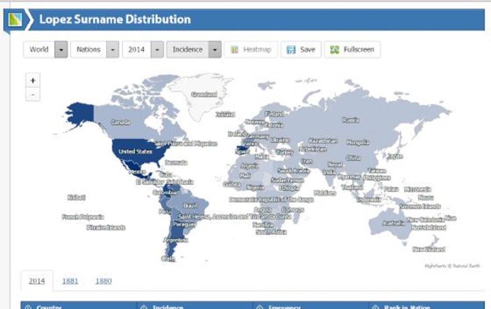Open the 2014 year dropdown
491x309 pixels.
(x=143, y=50)
